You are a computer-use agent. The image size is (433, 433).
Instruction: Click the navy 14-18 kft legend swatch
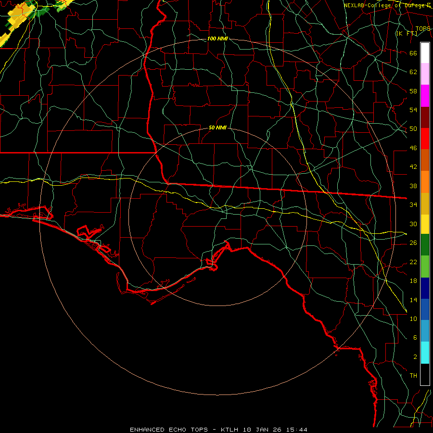click(x=425, y=288)
